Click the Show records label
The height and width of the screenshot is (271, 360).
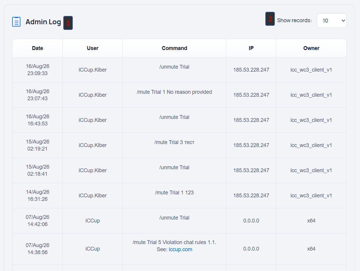click(294, 20)
